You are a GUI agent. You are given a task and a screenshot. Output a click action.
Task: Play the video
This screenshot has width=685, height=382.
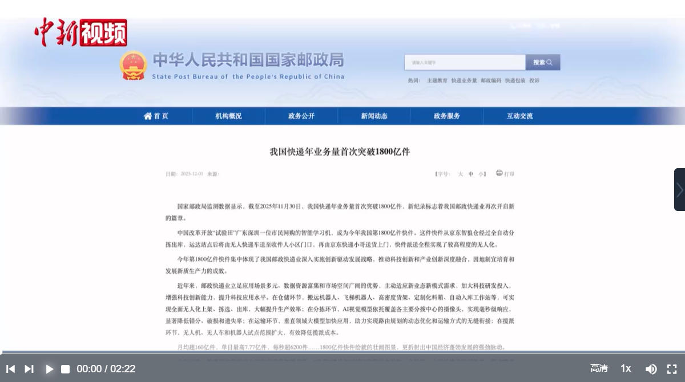(x=49, y=369)
